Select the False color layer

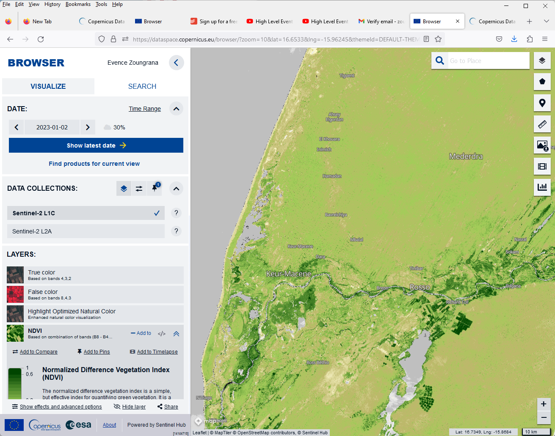pos(95,294)
